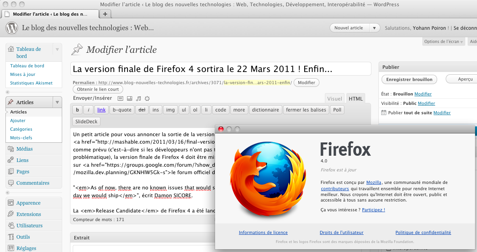Click the add image icon beside Envoyer/Insérer
The height and width of the screenshot is (252, 477).
point(120,98)
